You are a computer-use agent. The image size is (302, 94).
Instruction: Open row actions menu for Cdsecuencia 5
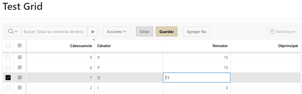[x=19, y=57]
